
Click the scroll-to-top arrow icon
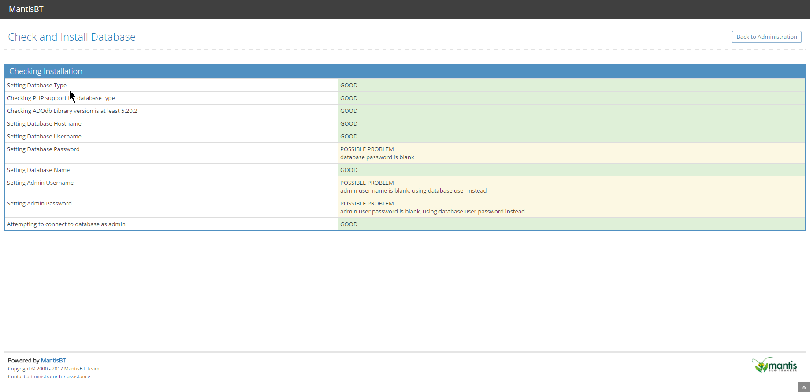804,388
